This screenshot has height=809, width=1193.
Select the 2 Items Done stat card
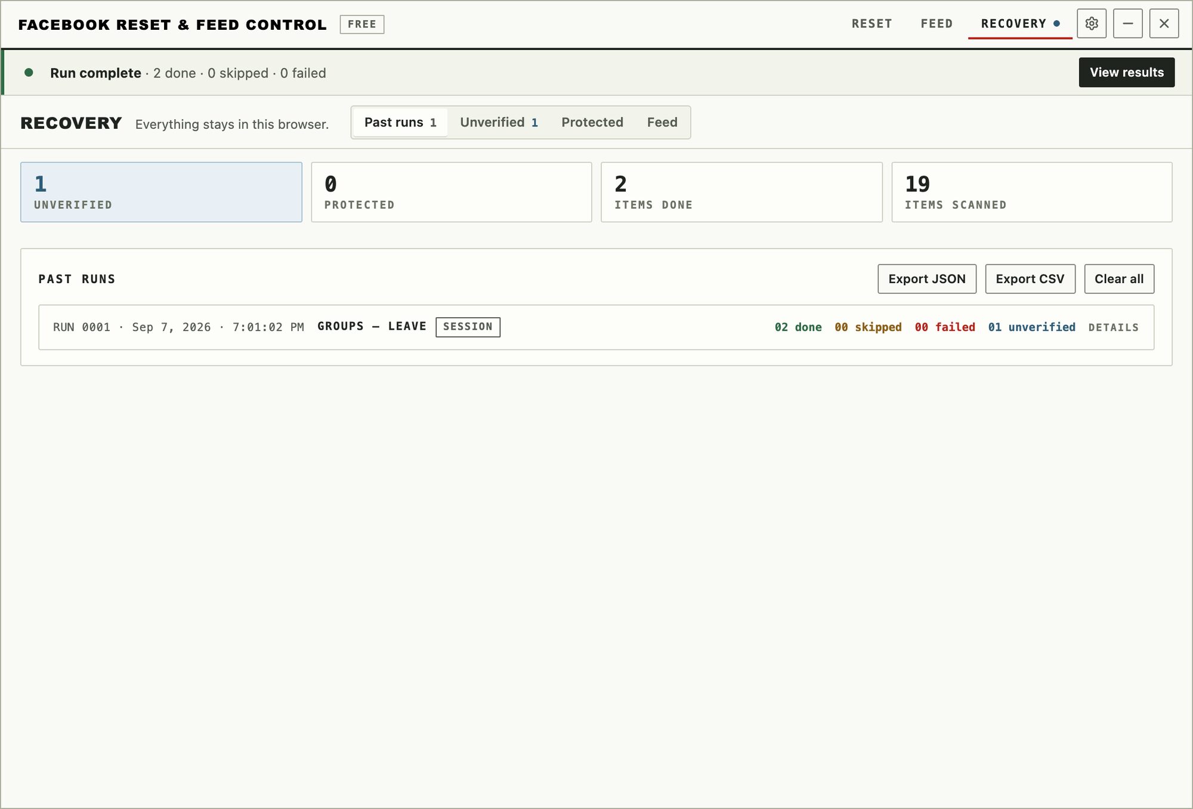click(x=741, y=192)
